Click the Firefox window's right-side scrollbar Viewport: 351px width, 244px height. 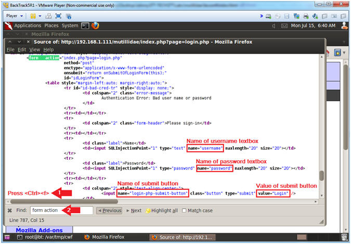click(x=346, y=108)
